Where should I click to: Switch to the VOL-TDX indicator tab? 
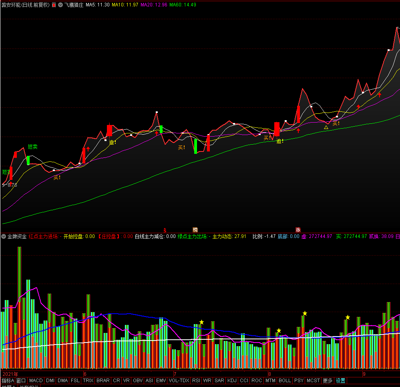(x=179, y=381)
